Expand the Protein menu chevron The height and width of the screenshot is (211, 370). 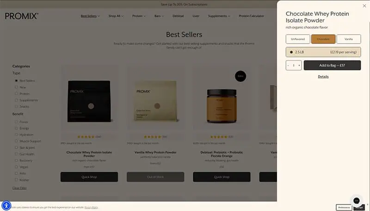pyautogui.click(x=145, y=16)
